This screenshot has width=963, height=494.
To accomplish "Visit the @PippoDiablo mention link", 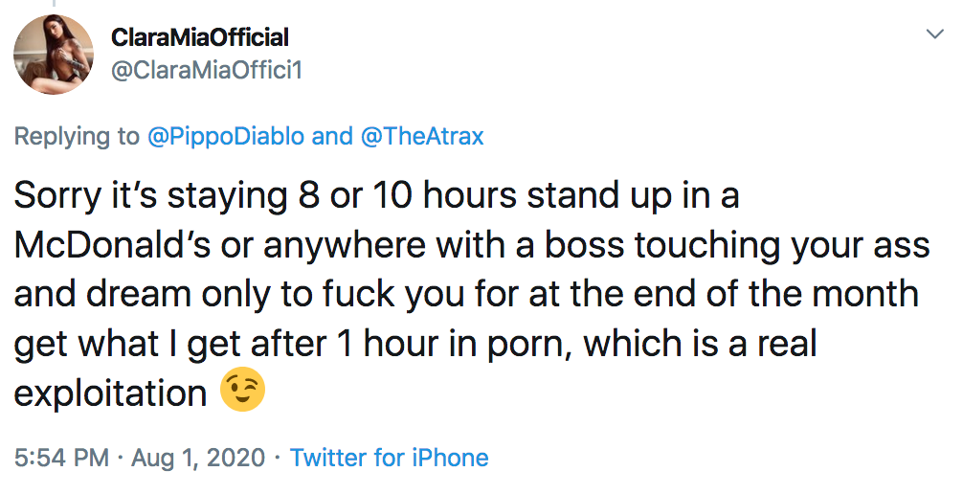I will [226, 136].
